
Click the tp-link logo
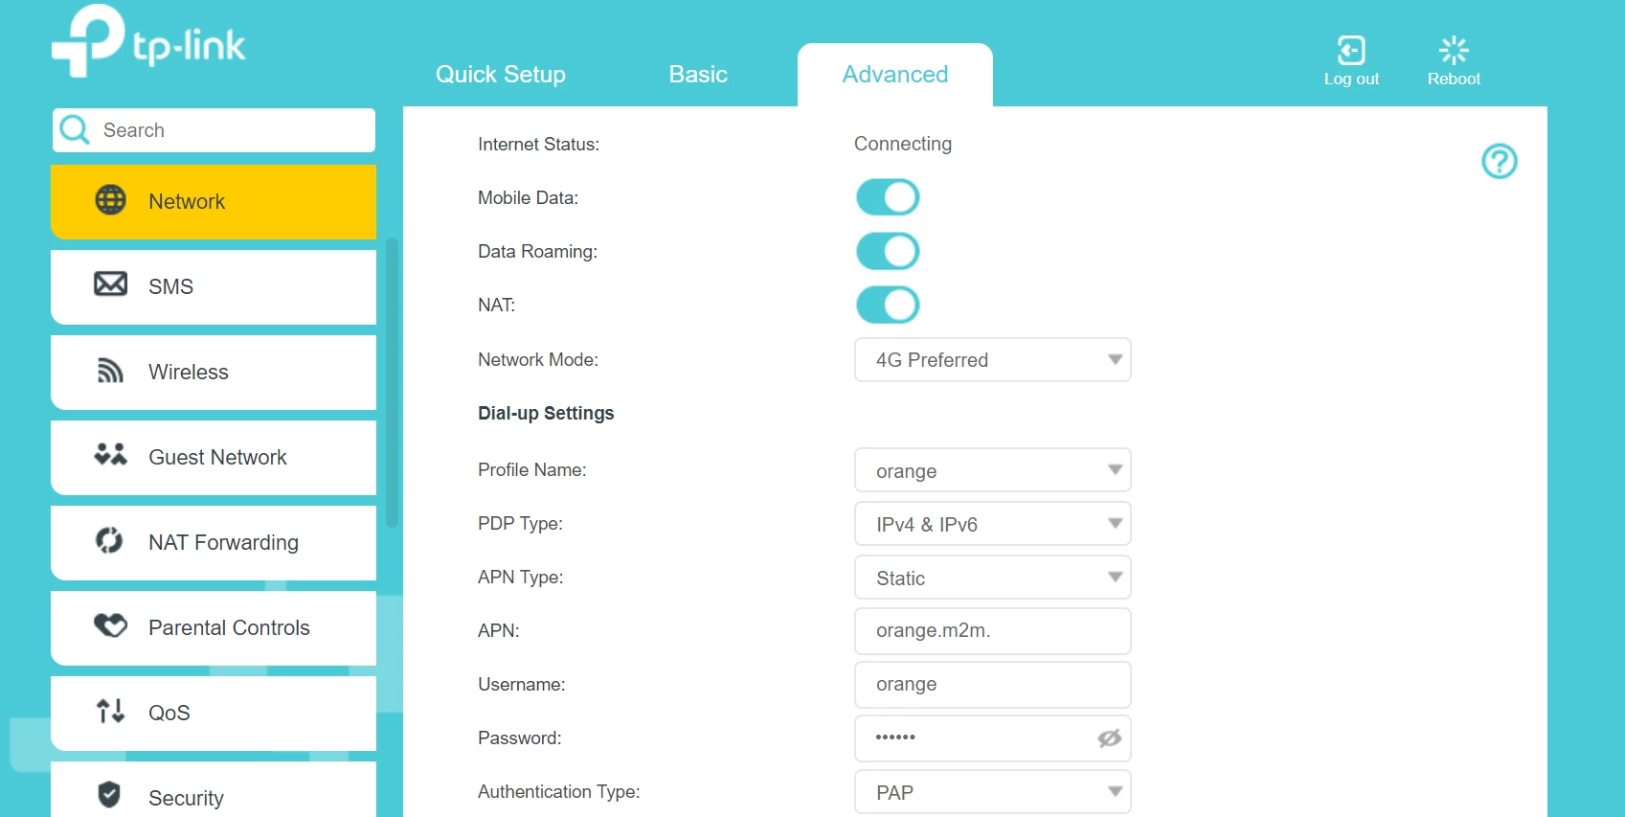tap(148, 41)
